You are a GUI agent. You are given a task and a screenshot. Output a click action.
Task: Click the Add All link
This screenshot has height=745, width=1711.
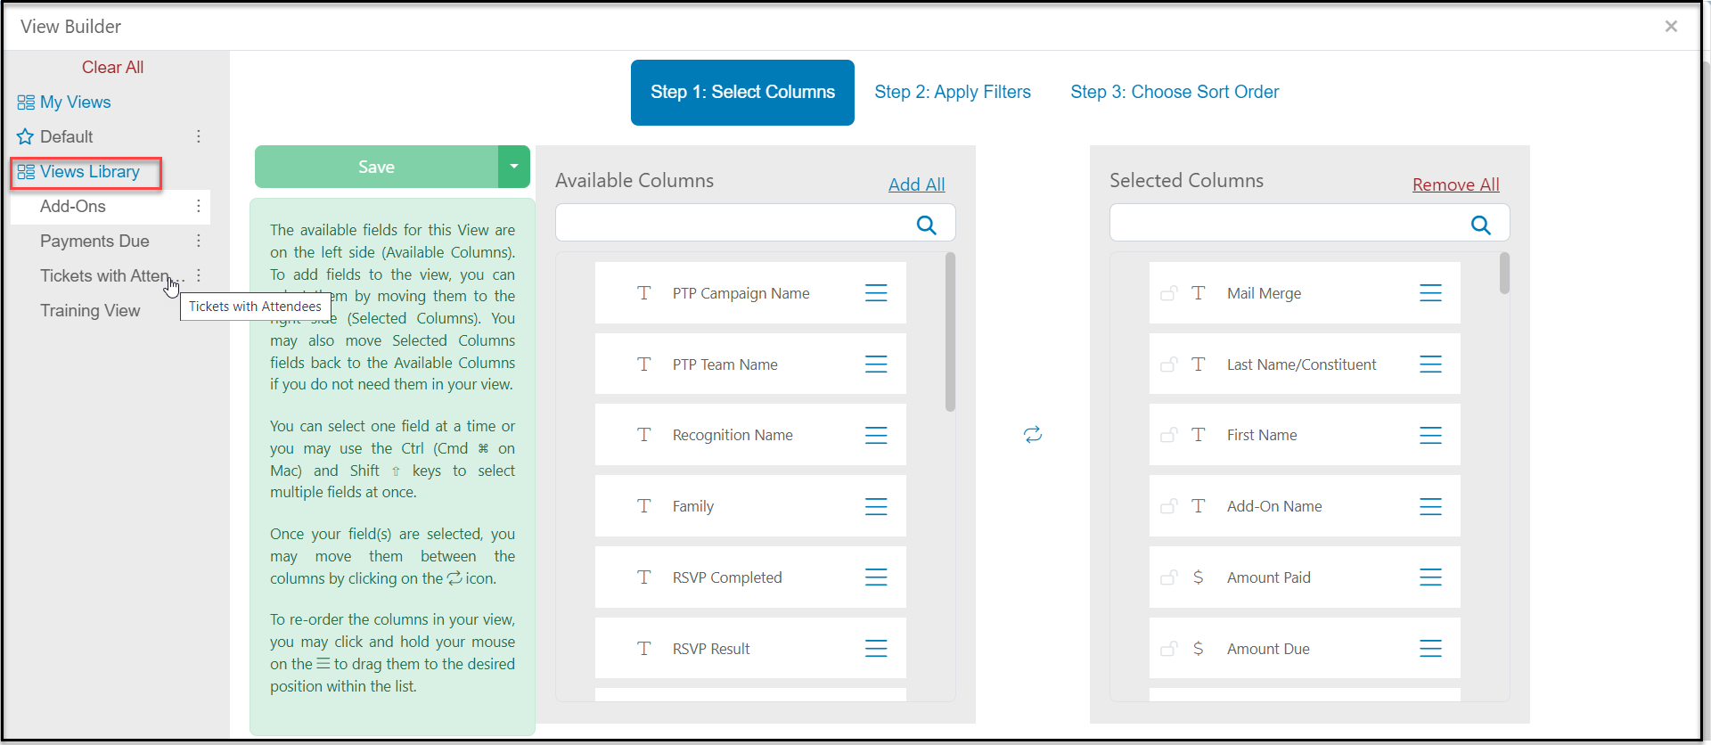click(x=916, y=184)
